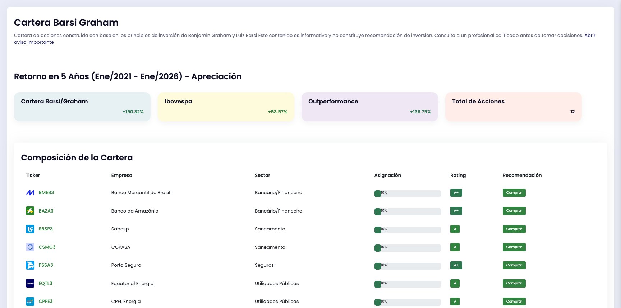Screen dimensions: 621x308
Task: Open the PSSA3 ticker link
Action: coord(46,265)
